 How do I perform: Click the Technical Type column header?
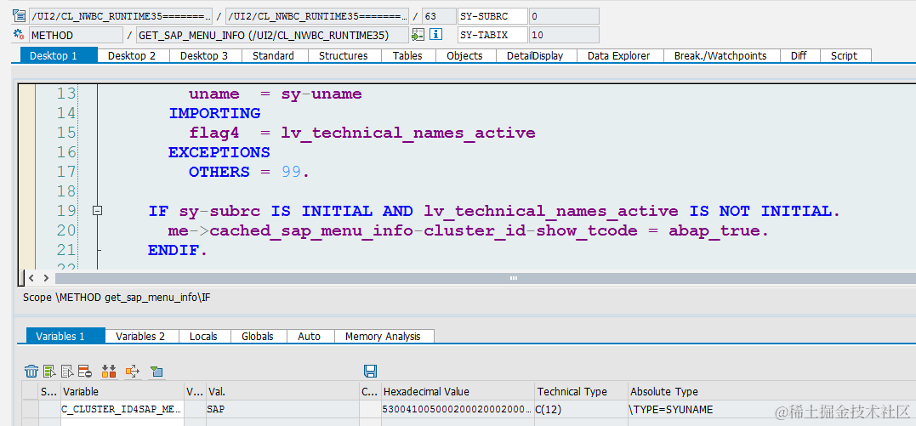(x=581, y=391)
